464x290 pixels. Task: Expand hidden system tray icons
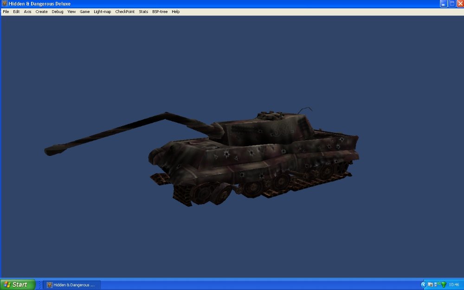(424, 285)
